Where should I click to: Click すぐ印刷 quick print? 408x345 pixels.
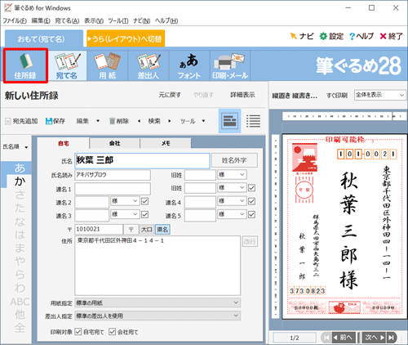click(337, 96)
